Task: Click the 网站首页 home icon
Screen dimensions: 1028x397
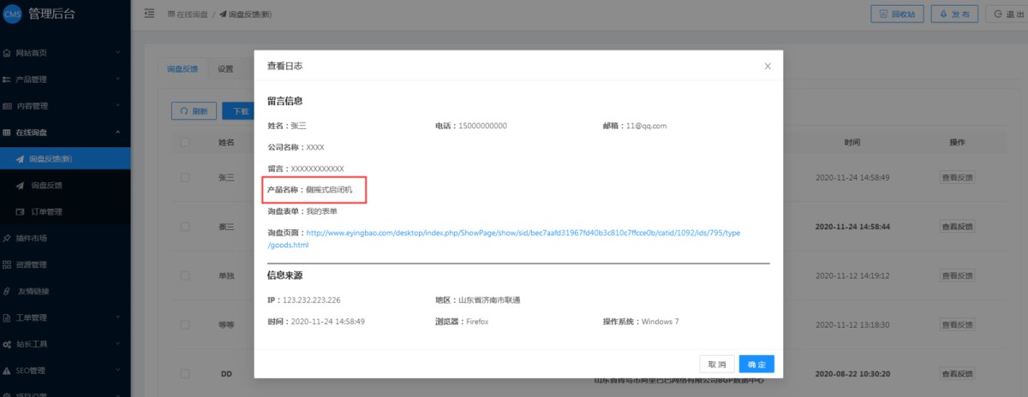Action: (7, 53)
